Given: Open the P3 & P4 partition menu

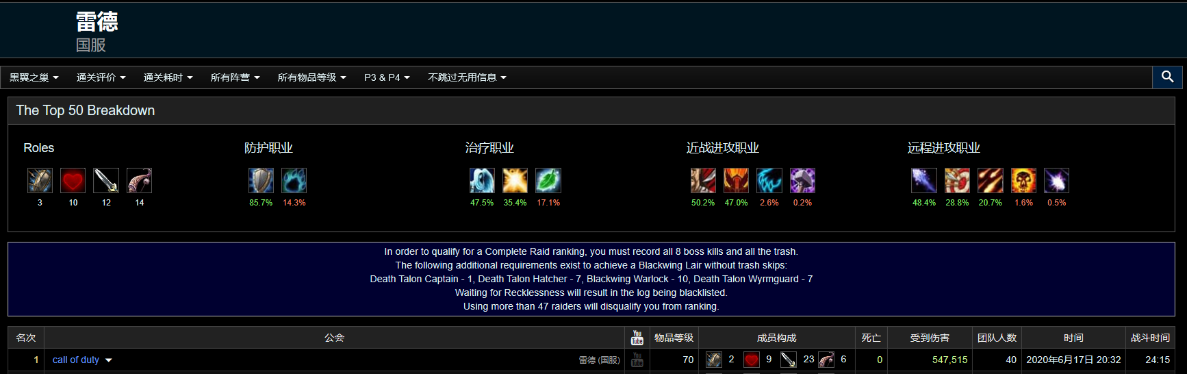Looking at the screenshot, I should (387, 77).
